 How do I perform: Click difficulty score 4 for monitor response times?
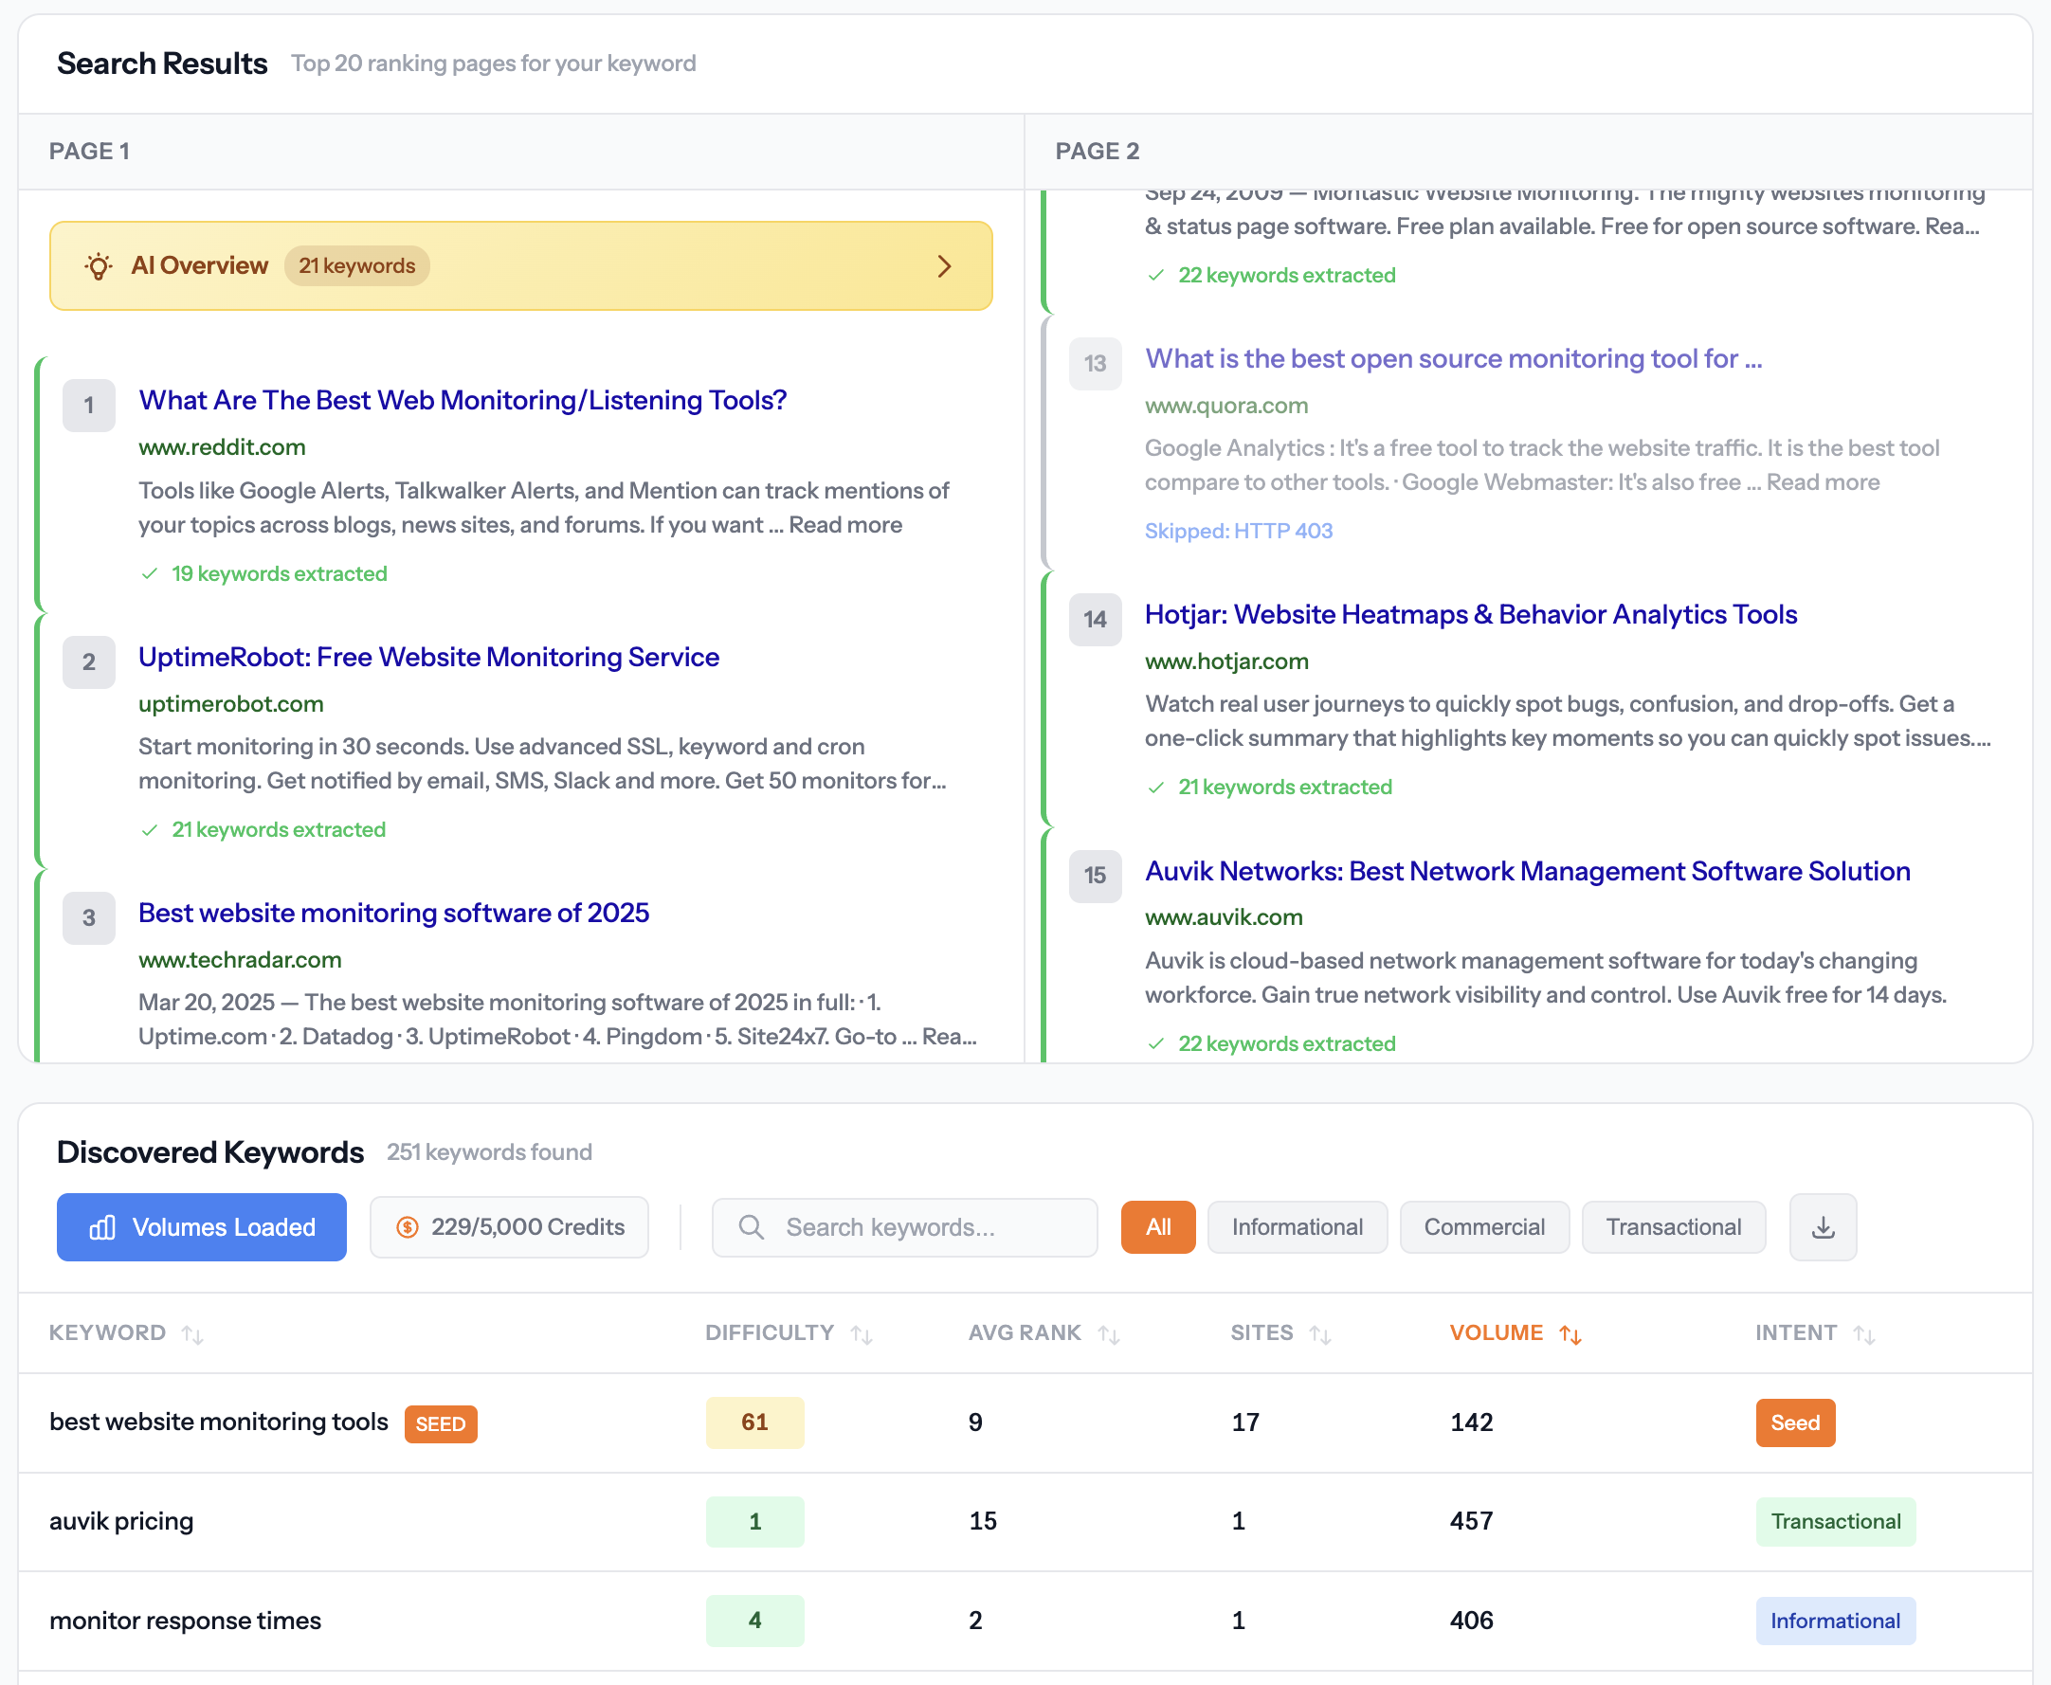point(755,1620)
